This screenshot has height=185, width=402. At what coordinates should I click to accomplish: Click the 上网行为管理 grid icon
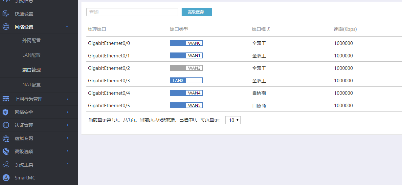6,99
